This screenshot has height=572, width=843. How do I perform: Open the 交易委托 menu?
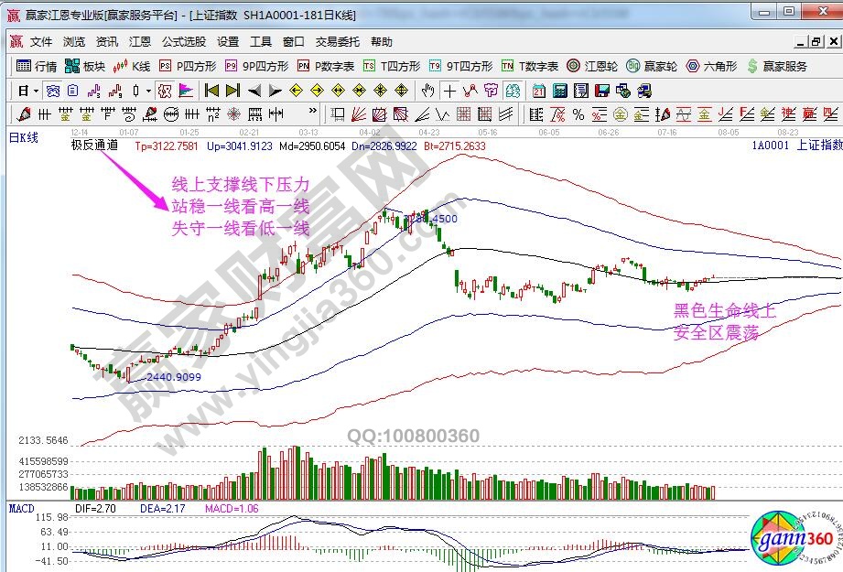(338, 42)
